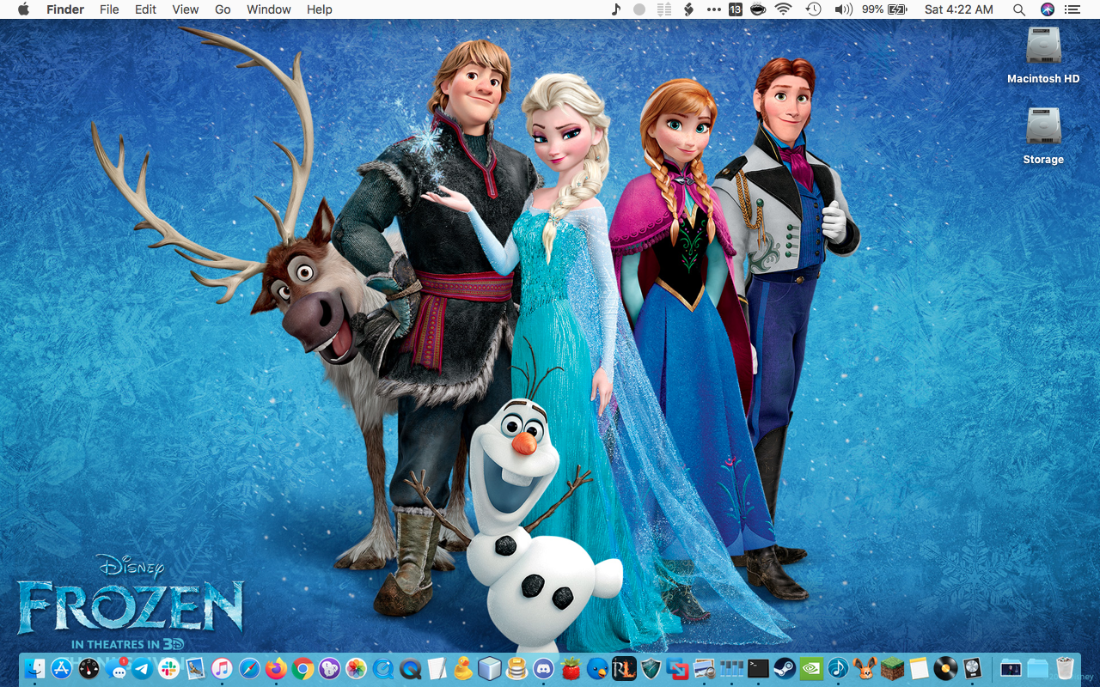Open the Time Machine menu bar icon

pyautogui.click(x=813, y=9)
